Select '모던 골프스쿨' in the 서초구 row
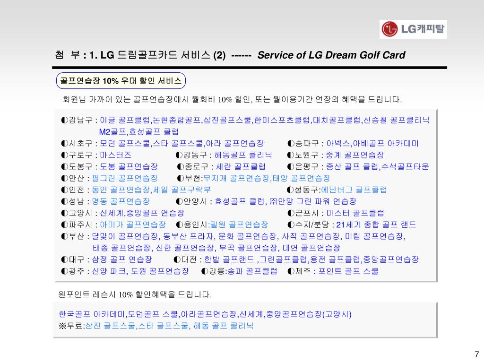Viewport: 484px width, 363px height. point(125,144)
